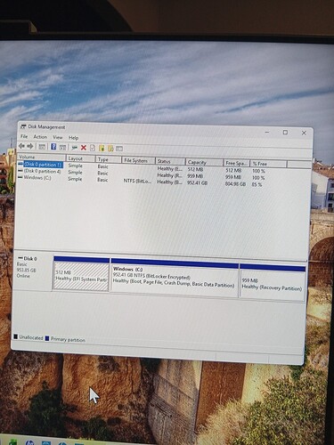The width and height of the screenshot is (334, 445).
Task: Sort by the Type column header
Action: pos(108,159)
